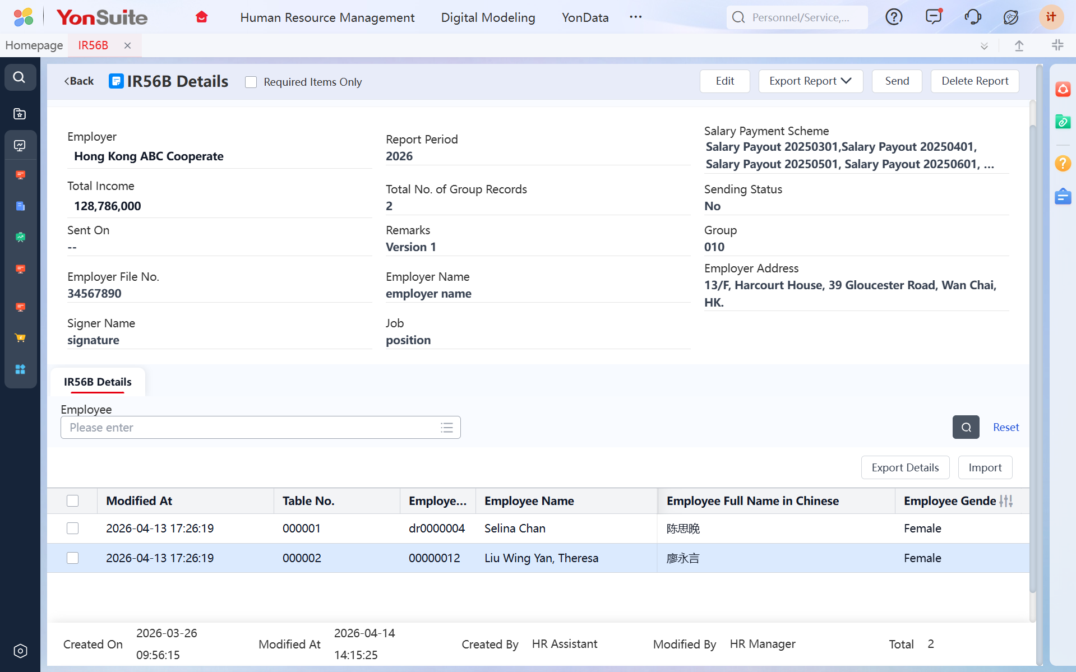Select the checkbox for Selina Chan row
This screenshot has width=1076, height=672.
73,529
